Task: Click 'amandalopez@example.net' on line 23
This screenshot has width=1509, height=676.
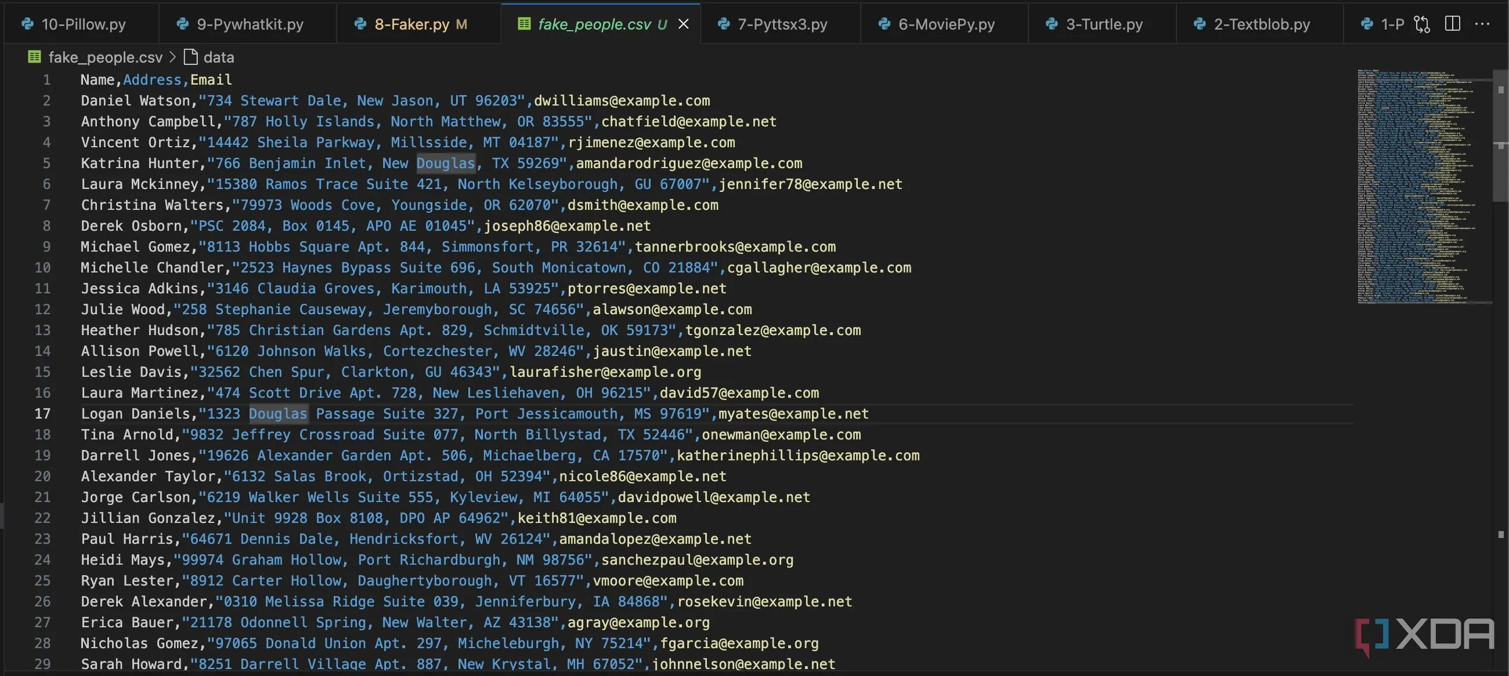Action: pos(655,539)
